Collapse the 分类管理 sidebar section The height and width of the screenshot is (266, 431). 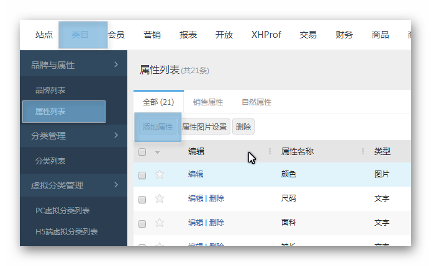[x=74, y=136]
